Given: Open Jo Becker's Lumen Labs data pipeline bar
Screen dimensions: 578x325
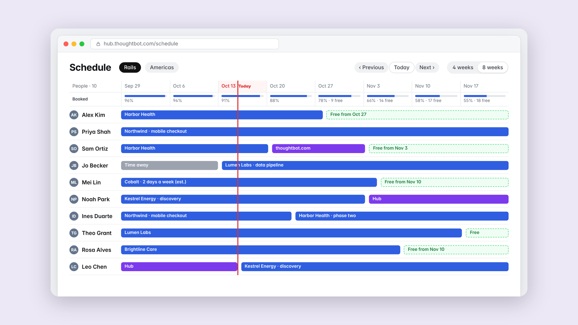Looking at the screenshot, I should 365,165.
